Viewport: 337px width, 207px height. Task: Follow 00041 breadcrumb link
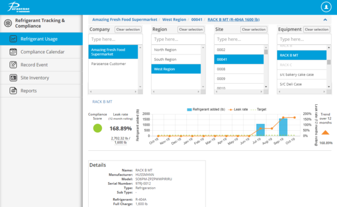coord(197,20)
